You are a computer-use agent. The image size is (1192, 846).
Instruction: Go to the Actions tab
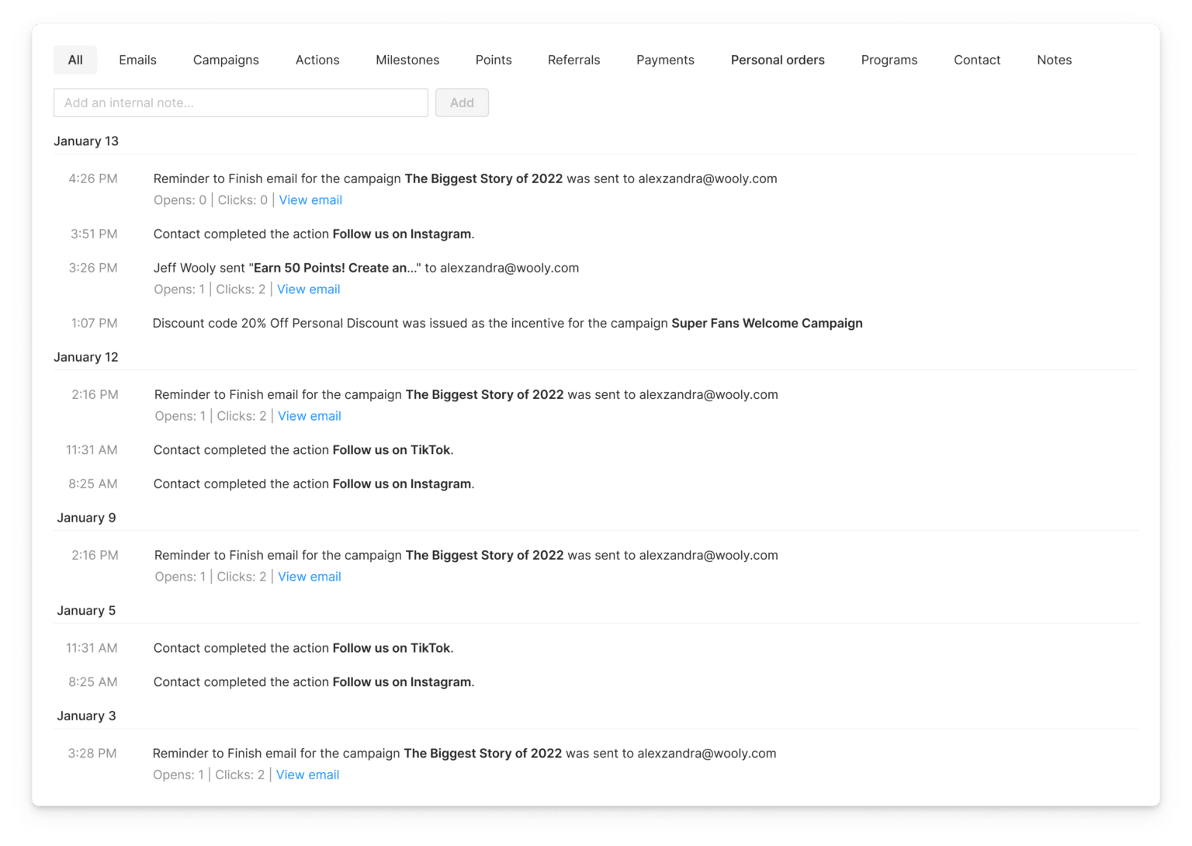click(x=317, y=60)
